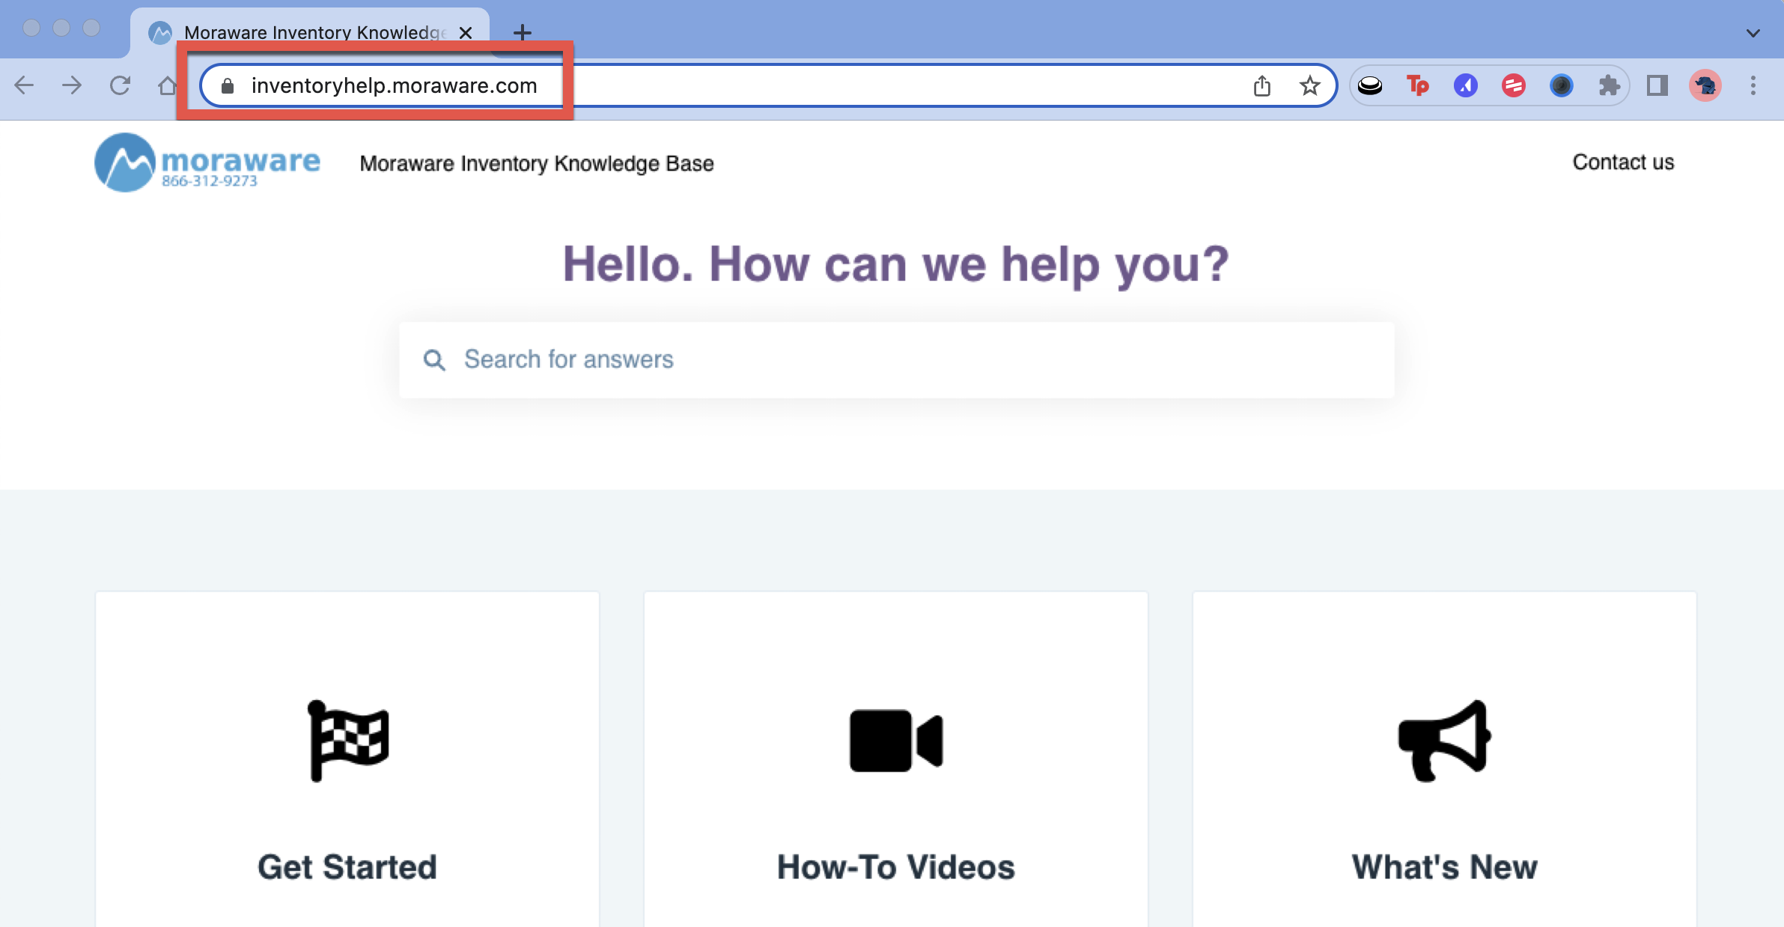Click the Moraware logo
This screenshot has height=927, width=1784.
[207, 162]
